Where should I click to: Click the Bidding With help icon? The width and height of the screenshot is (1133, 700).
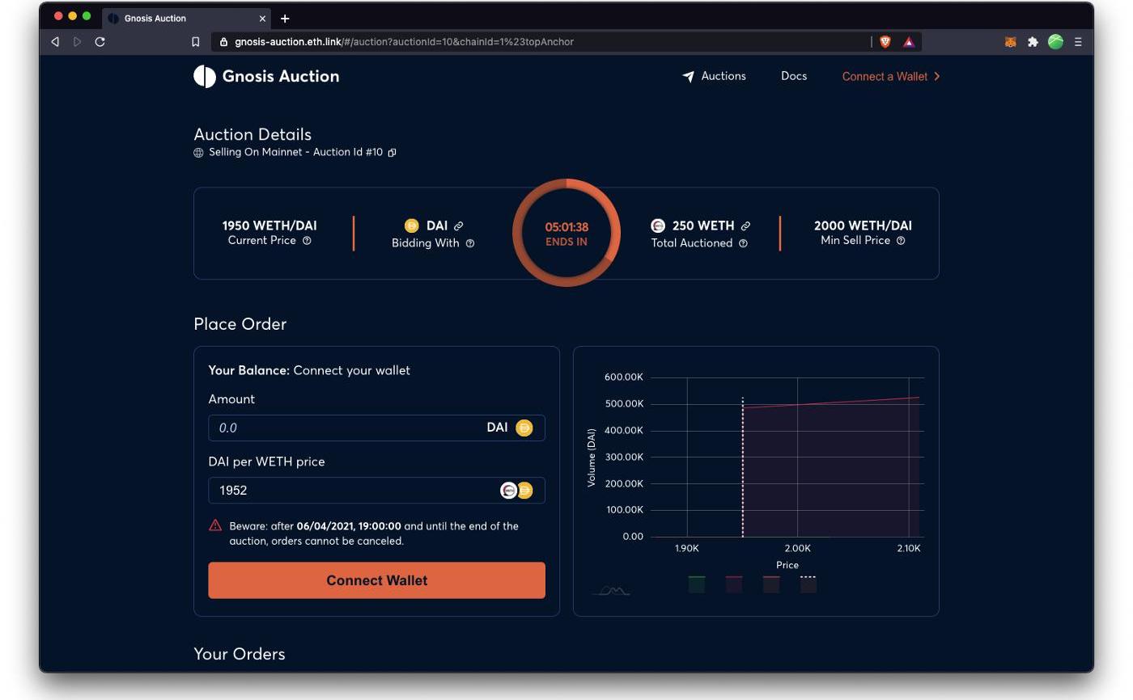tap(470, 243)
